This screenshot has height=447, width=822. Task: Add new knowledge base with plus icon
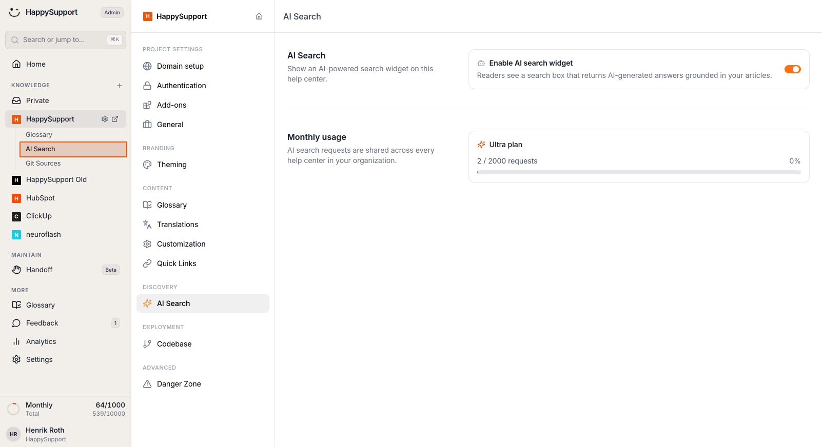coord(120,86)
